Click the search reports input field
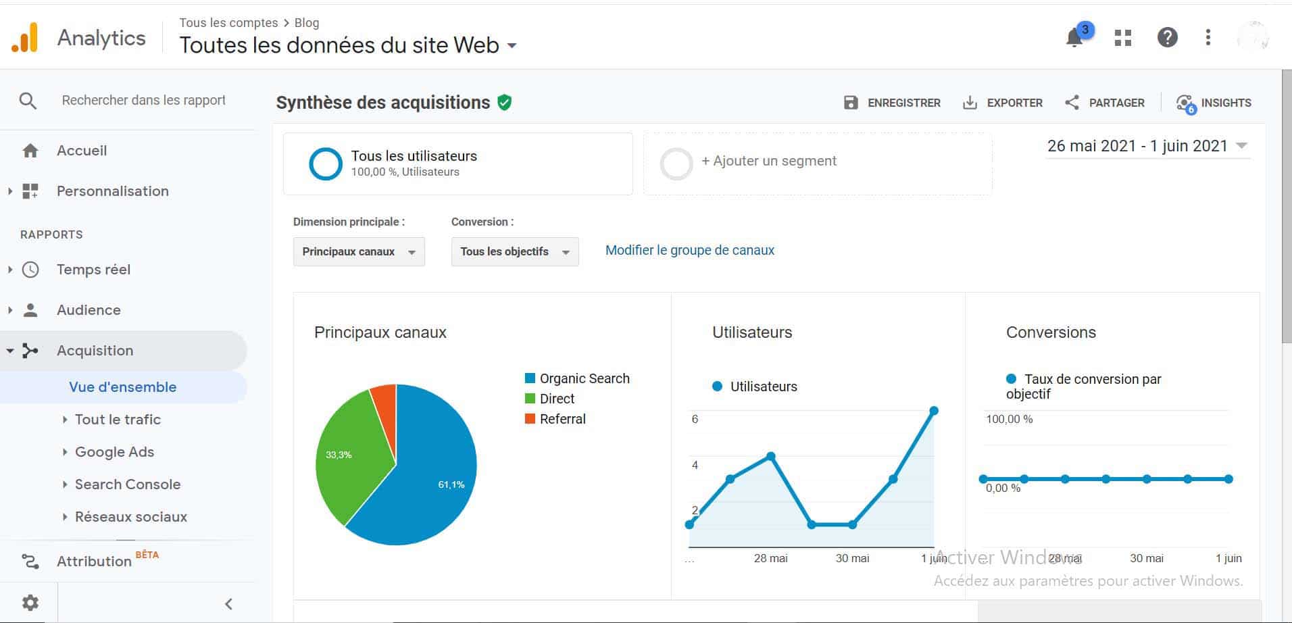Screen dimensions: 1292x623 click(144, 101)
